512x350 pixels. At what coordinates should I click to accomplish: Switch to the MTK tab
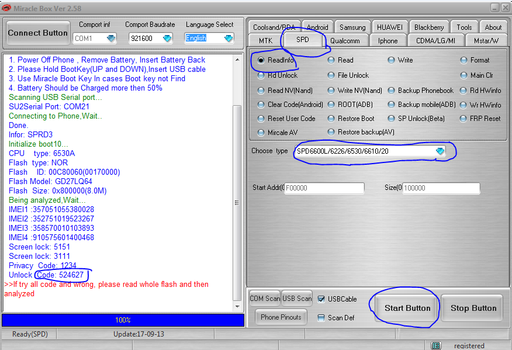(265, 40)
